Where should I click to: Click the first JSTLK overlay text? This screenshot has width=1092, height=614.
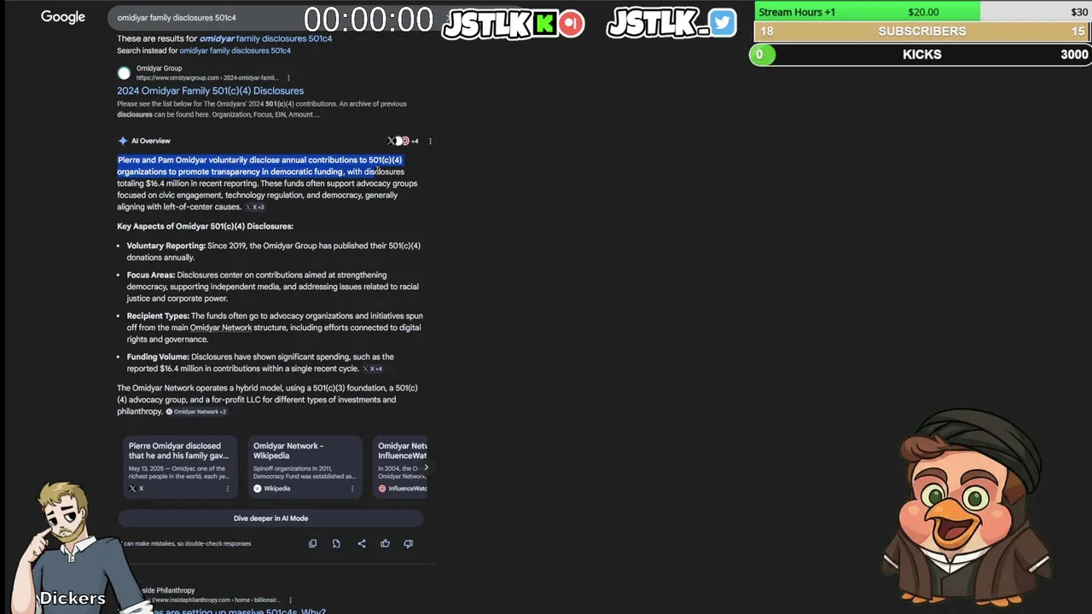tap(487, 24)
